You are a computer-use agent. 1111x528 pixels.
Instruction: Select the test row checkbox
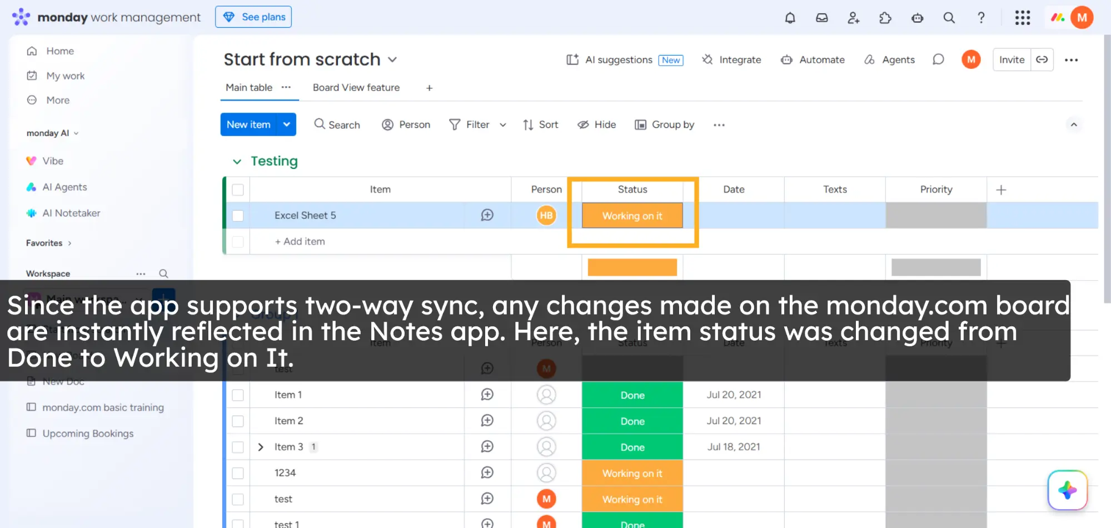click(238, 499)
